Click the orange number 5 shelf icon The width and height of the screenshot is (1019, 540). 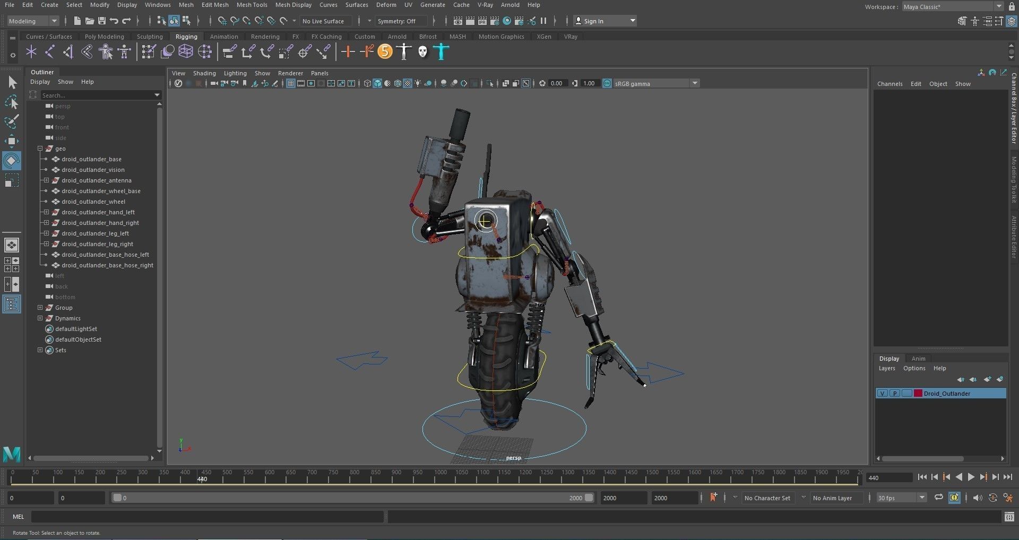(x=385, y=51)
